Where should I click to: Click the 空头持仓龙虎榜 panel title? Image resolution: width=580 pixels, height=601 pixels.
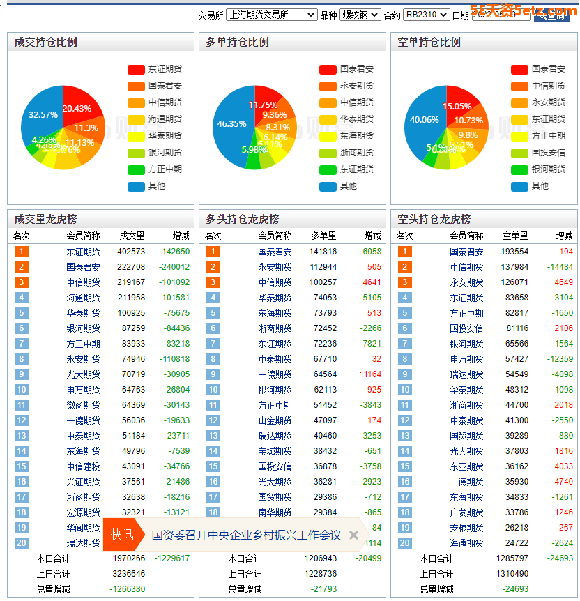point(434,219)
